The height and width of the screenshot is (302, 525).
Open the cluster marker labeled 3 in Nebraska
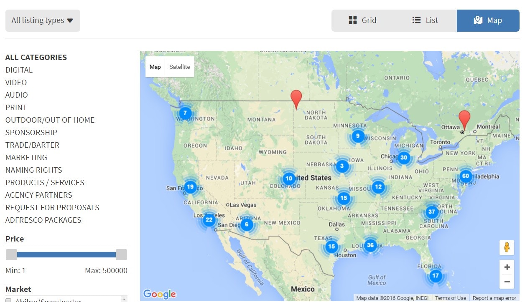point(342,166)
